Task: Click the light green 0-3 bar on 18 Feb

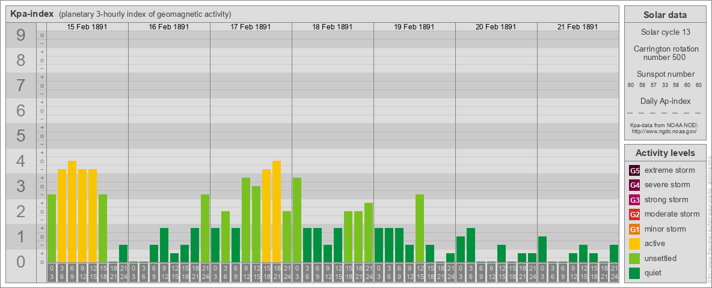Action: pyautogui.click(x=297, y=220)
